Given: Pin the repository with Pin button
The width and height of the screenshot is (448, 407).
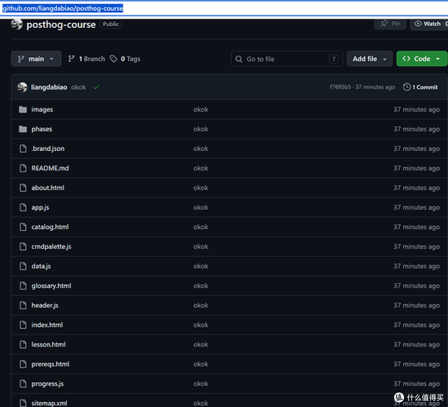Looking at the screenshot, I should pyautogui.click(x=390, y=24).
